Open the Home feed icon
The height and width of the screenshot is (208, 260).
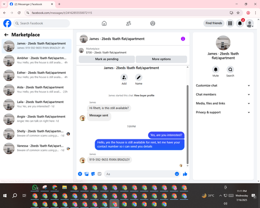104,23
